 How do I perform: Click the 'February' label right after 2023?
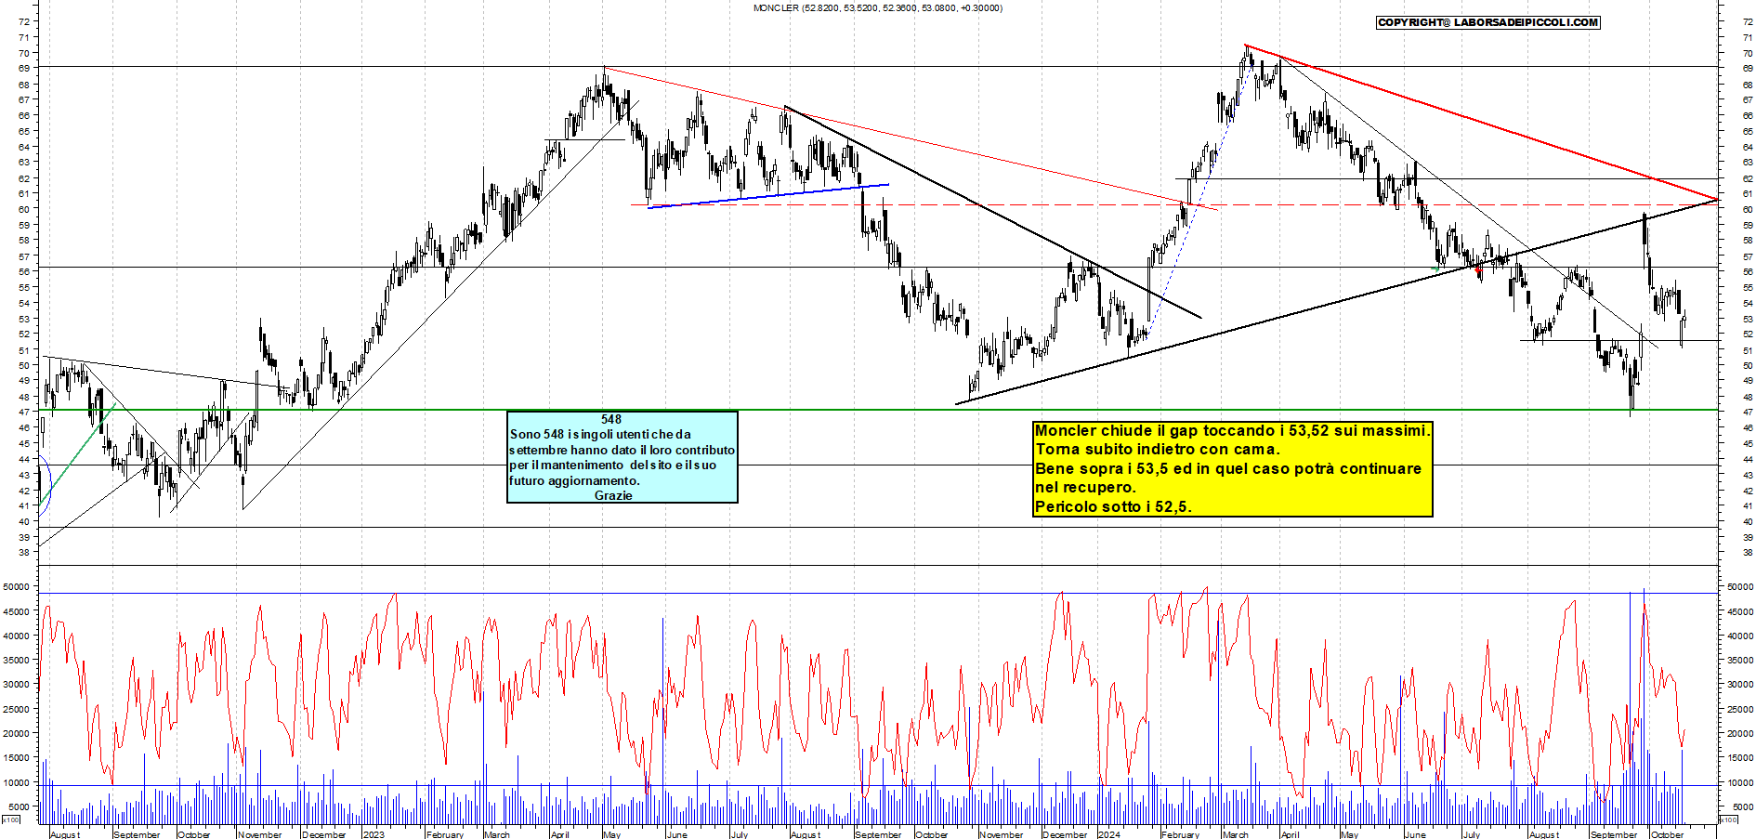(445, 834)
